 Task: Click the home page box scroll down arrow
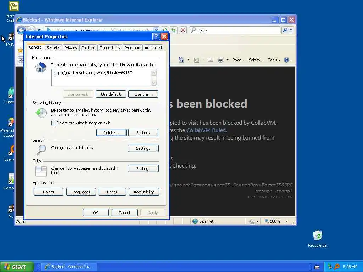click(154, 83)
